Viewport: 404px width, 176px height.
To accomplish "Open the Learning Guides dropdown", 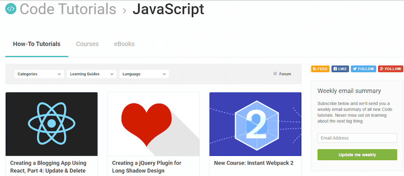I will [x=92, y=74].
